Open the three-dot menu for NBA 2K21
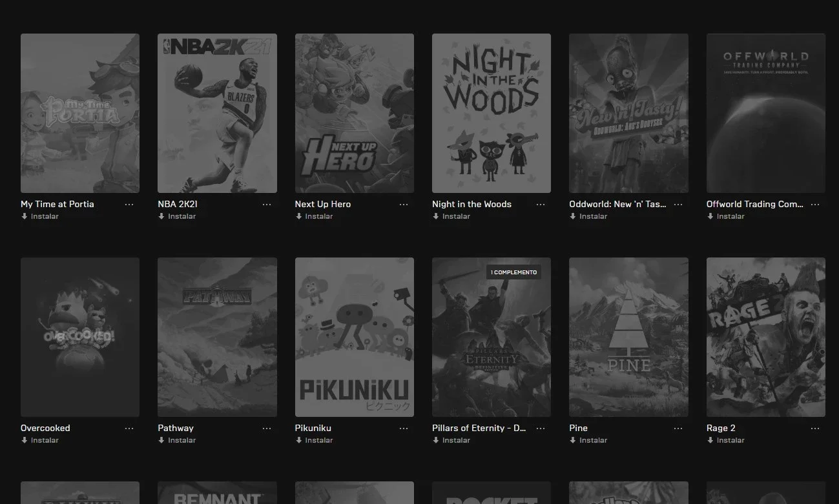This screenshot has height=504, width=839. pos(267,205)
